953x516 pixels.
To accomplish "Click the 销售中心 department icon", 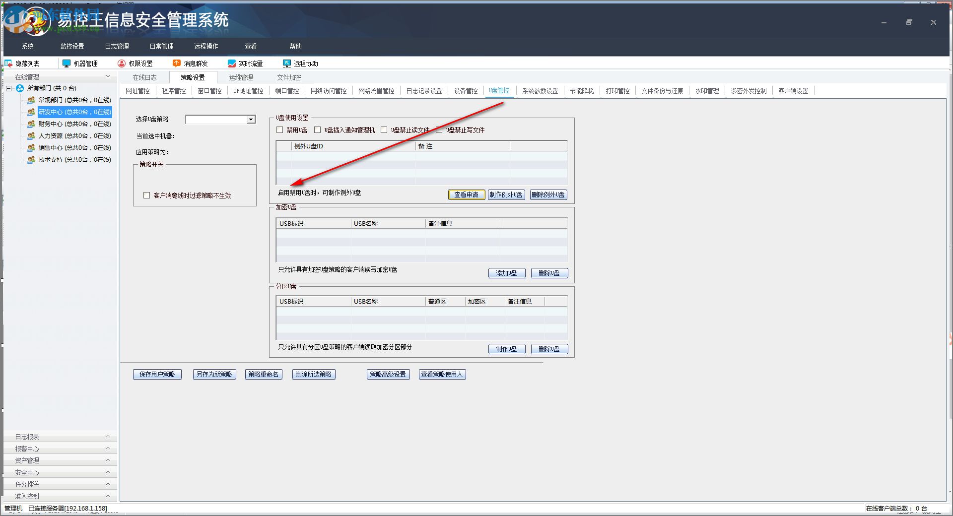I will (31, 148).
